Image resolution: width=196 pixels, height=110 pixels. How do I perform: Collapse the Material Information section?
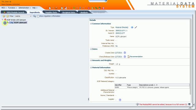tap(91, 68)
